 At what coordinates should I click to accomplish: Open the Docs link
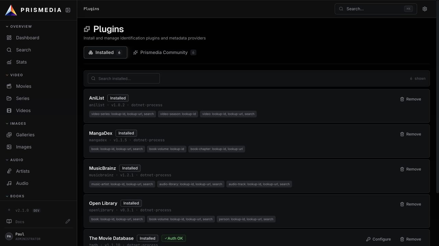click(20, 222)
